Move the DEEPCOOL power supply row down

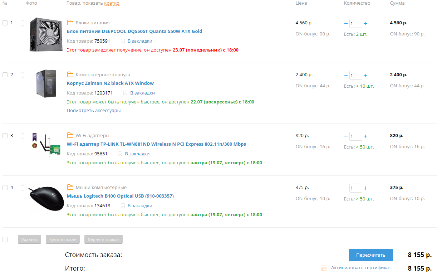tap(23, 25)
